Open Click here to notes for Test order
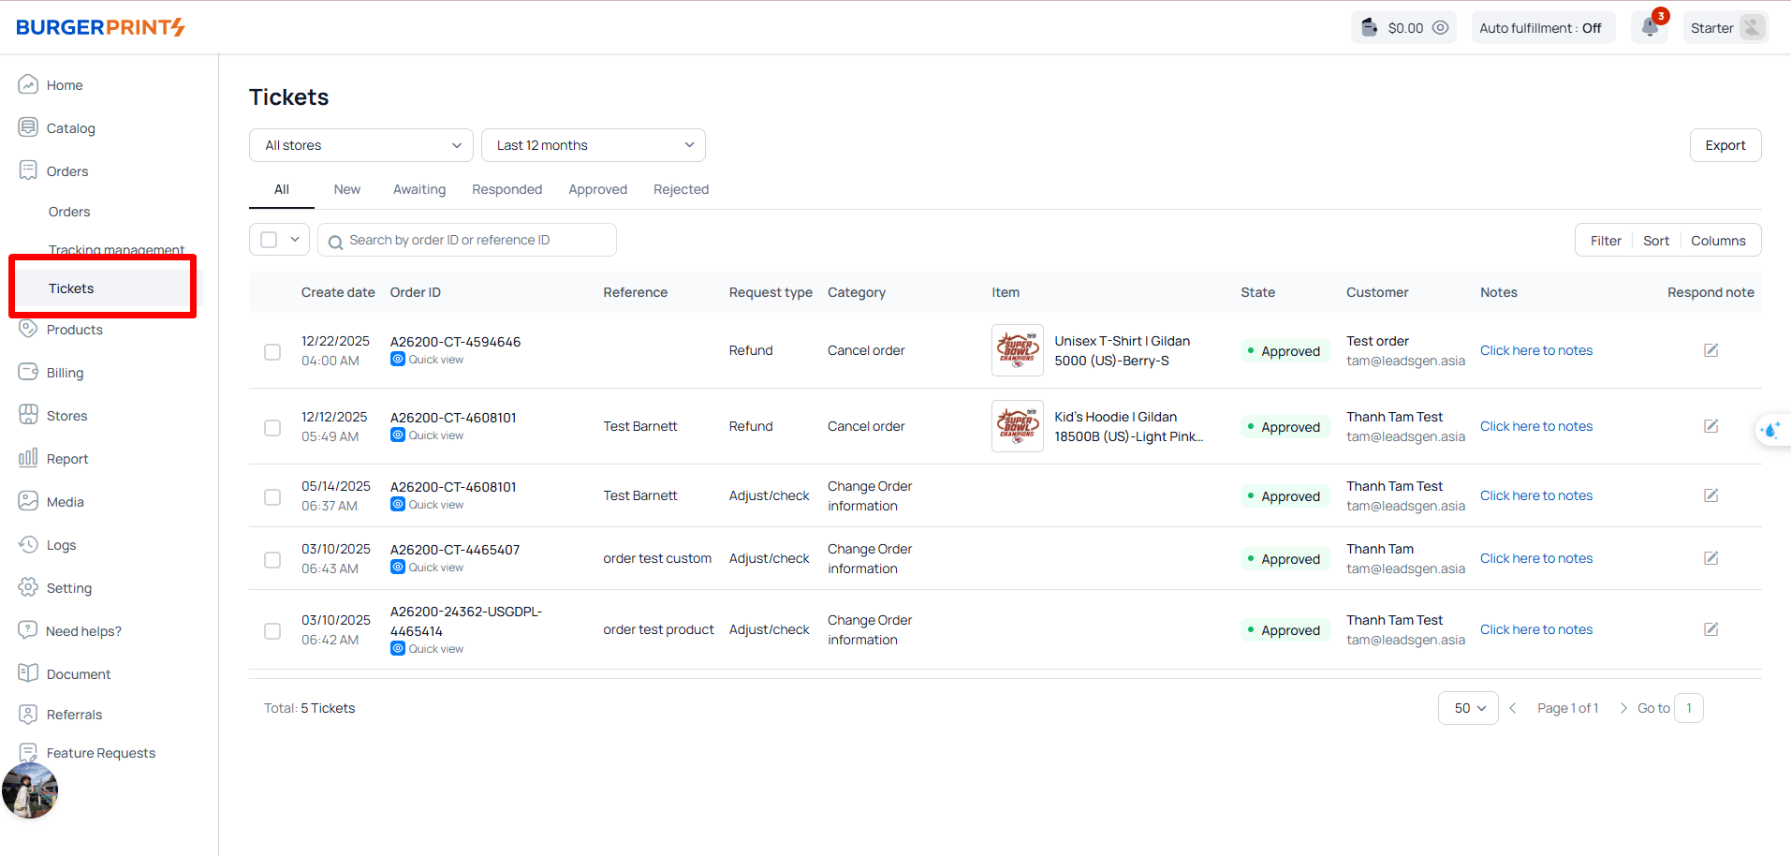This screenshot has height=856, width=1791. [1535, 350]
